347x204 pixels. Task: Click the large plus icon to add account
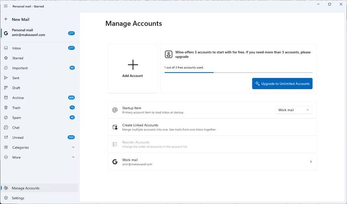click(133, 65)
